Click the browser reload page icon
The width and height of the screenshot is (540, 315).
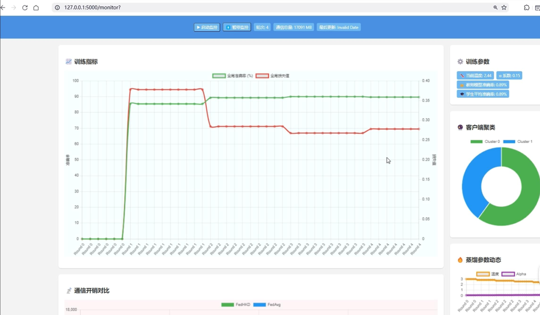pyautogui.click(x=25, y=8)
